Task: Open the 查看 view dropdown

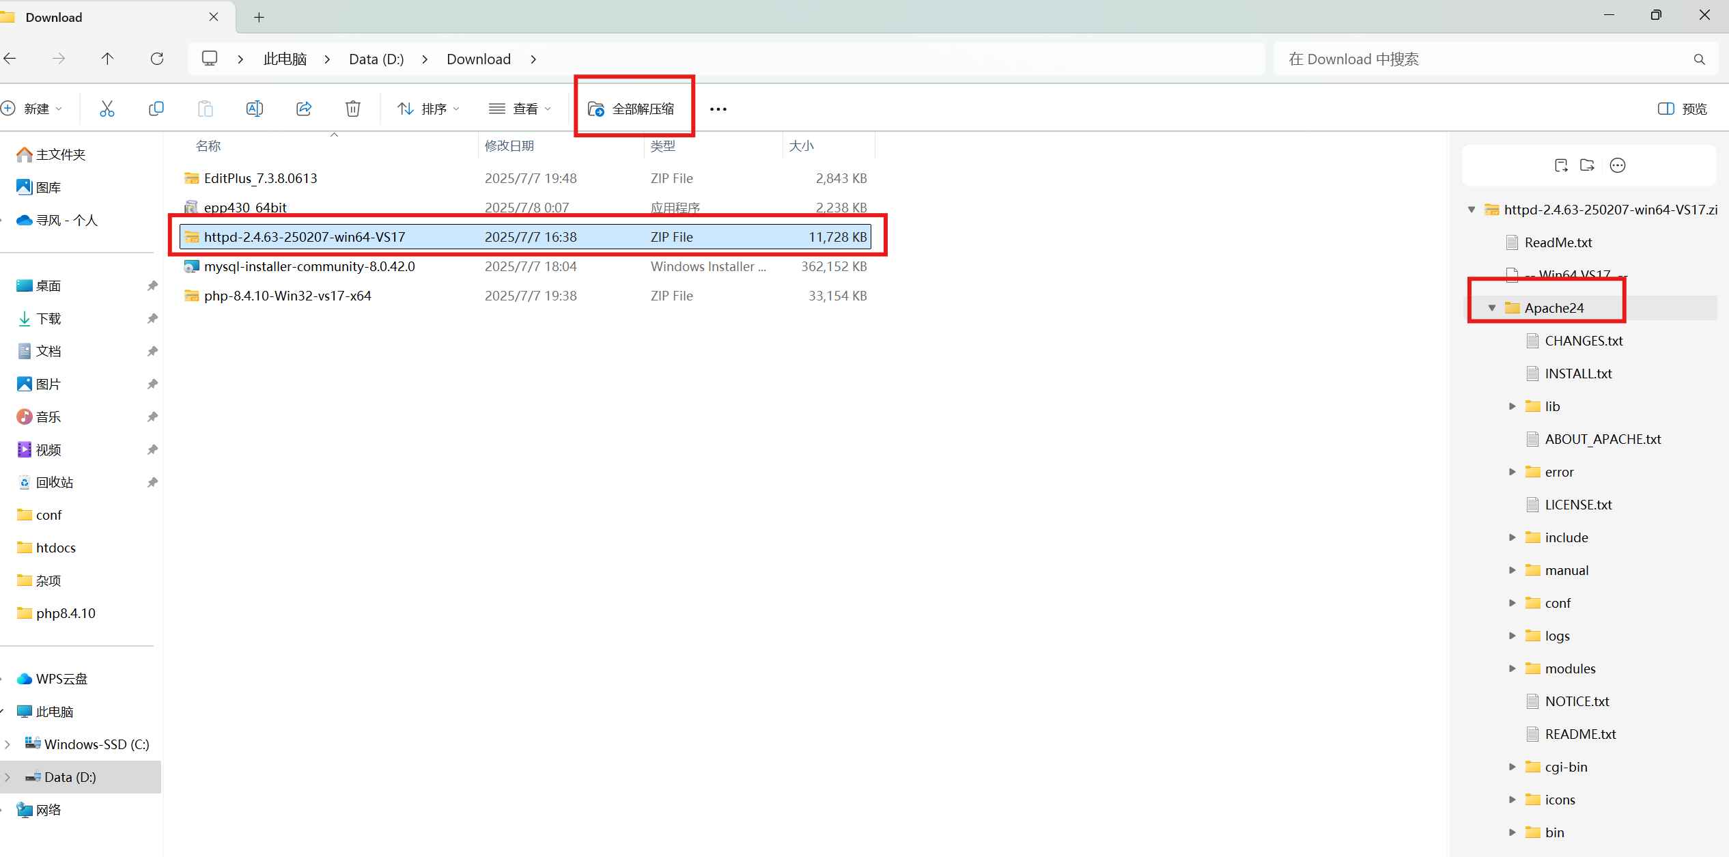Action: tap(519, 108)
